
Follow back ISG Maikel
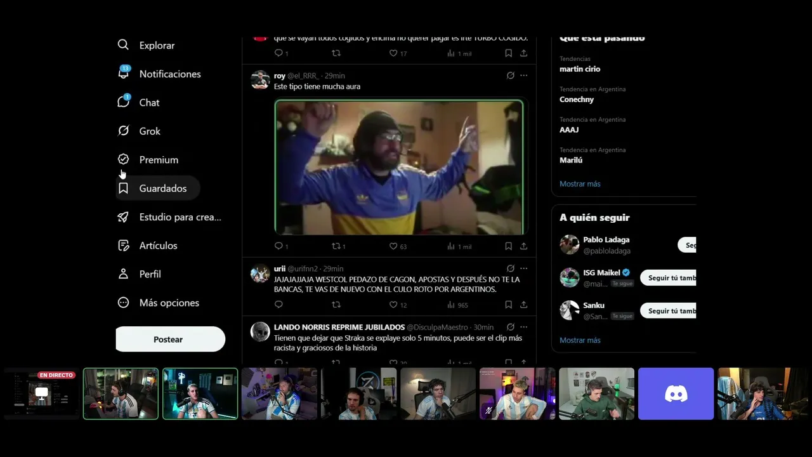pos(668,277)
